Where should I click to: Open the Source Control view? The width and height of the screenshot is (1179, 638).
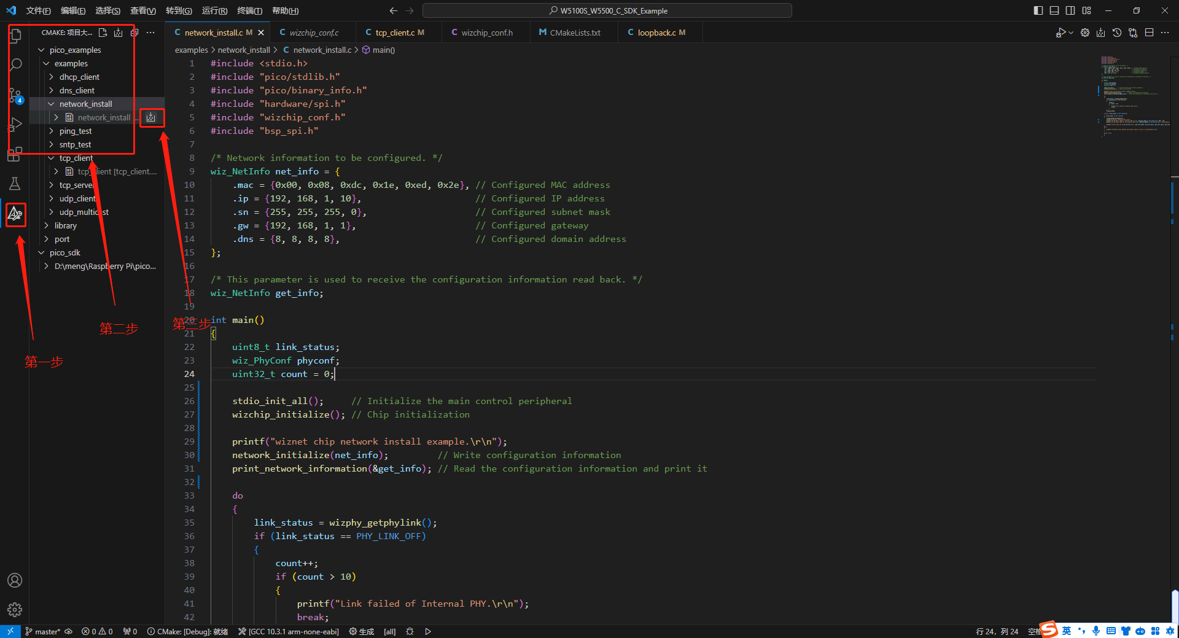(15, 95)
